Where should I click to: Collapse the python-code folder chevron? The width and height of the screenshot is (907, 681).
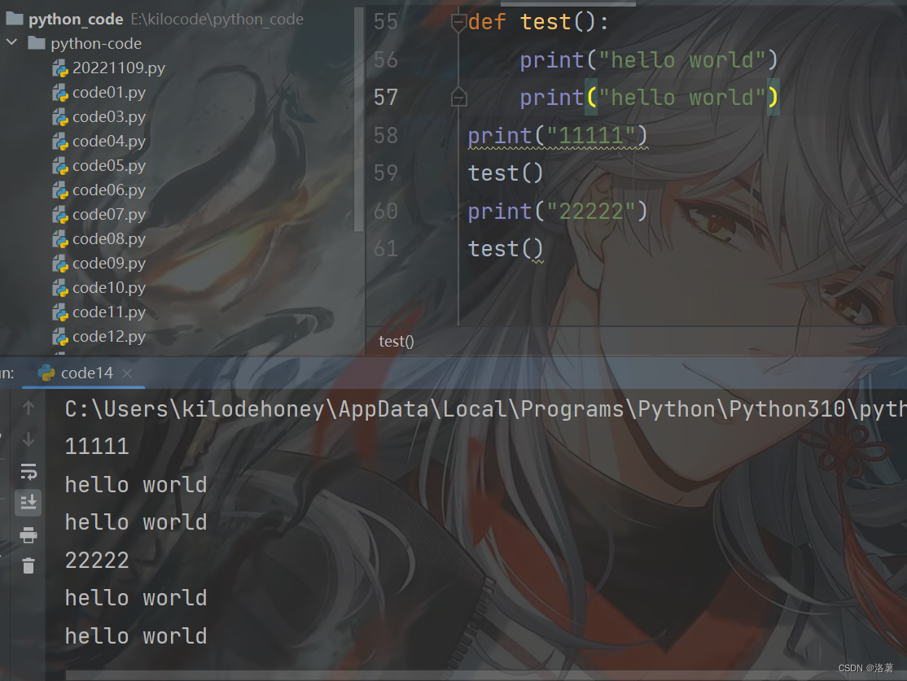[11, 42]
